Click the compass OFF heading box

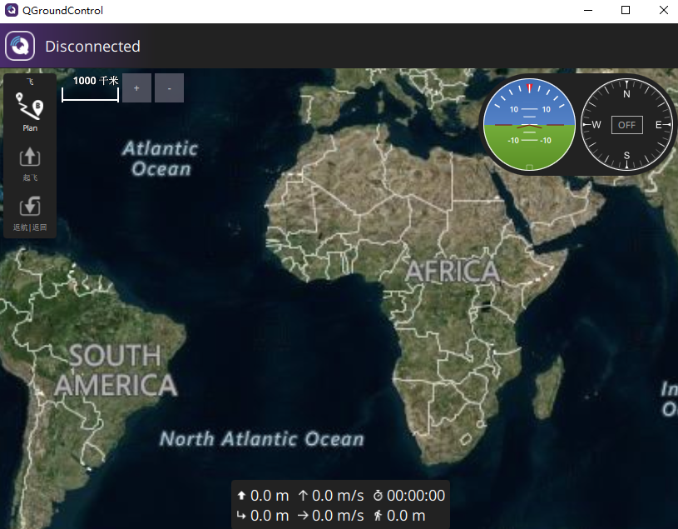626,125
